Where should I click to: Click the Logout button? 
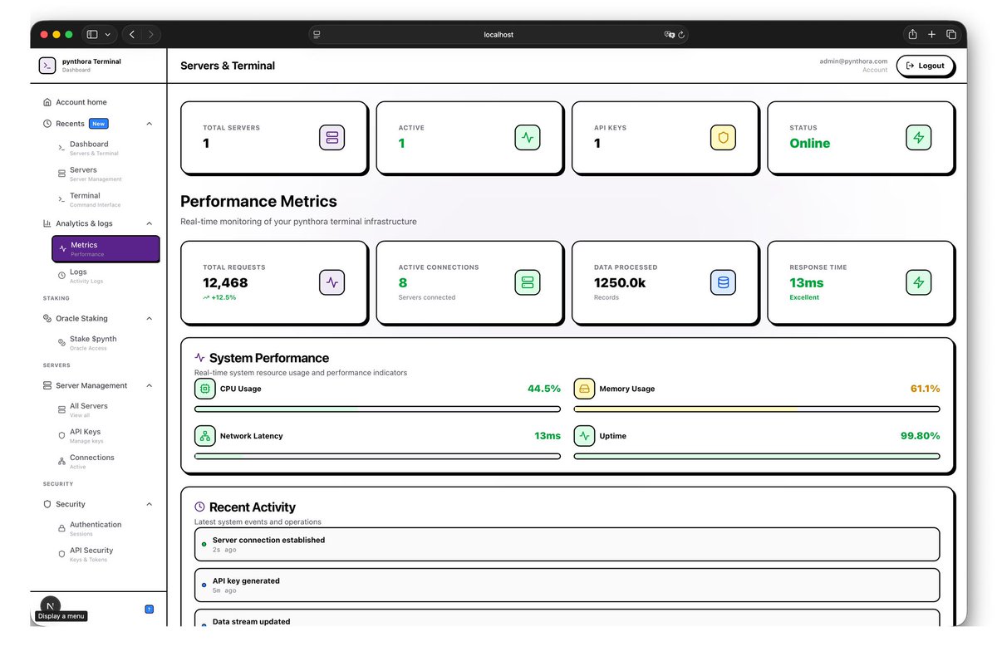tap(926, 66)
